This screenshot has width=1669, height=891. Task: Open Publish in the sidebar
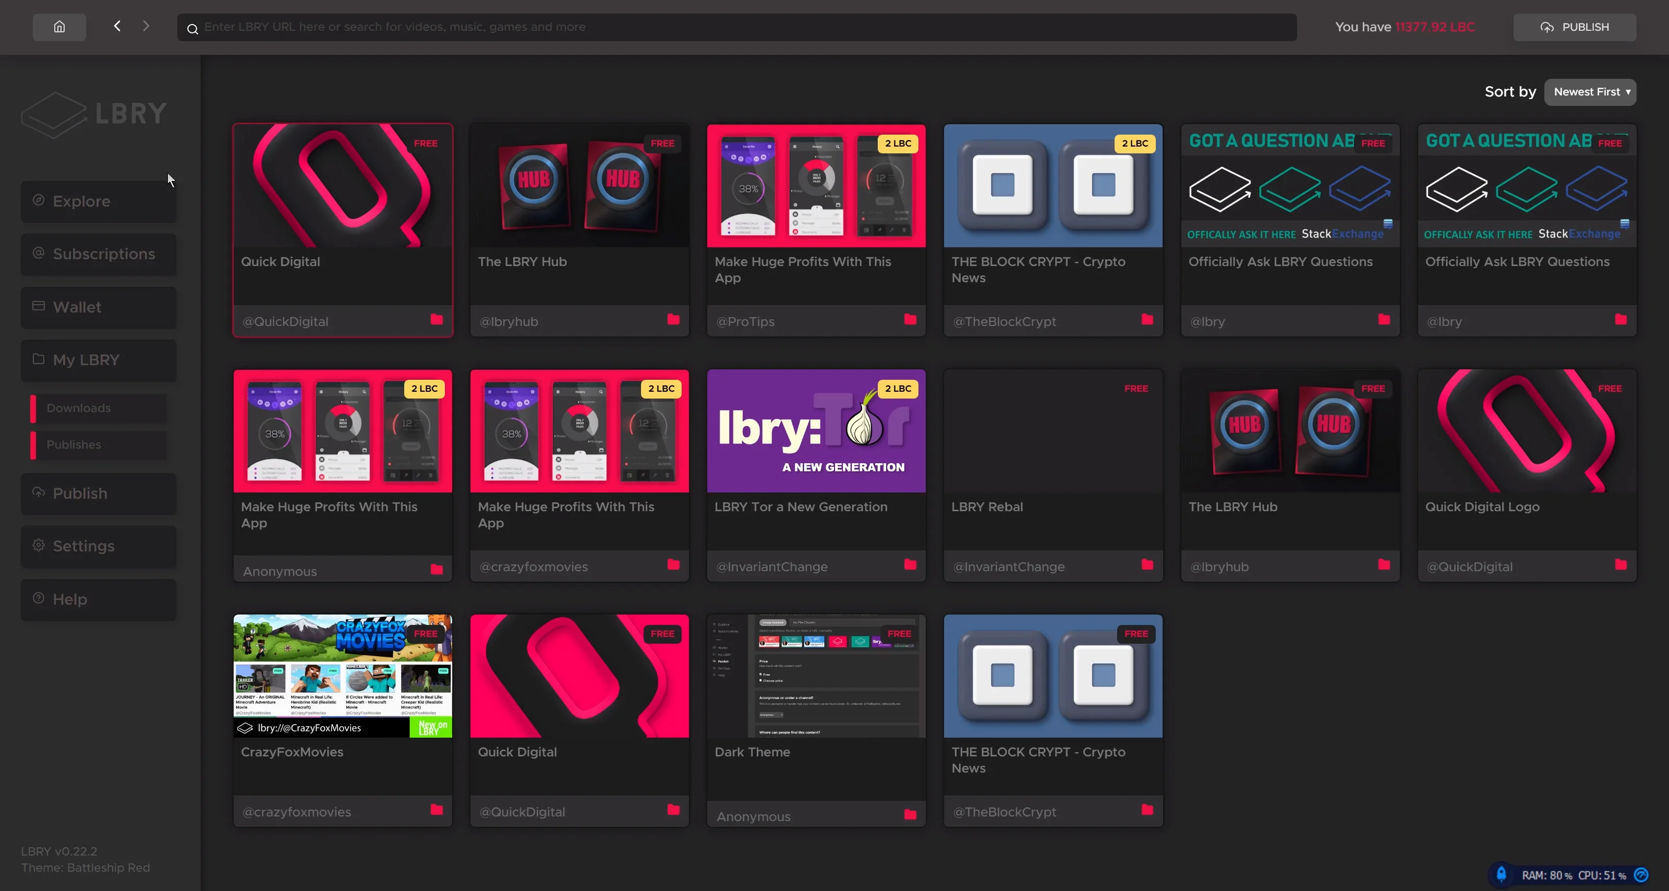tap(99, 494)
